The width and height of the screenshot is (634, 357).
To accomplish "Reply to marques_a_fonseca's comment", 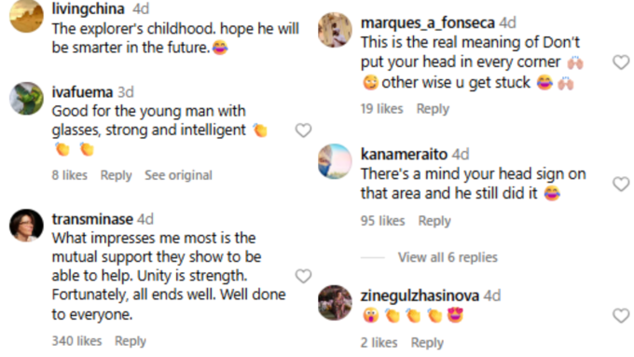I will 433,109.
